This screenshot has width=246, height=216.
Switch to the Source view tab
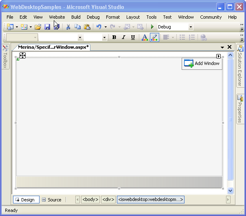click(51, 200)
